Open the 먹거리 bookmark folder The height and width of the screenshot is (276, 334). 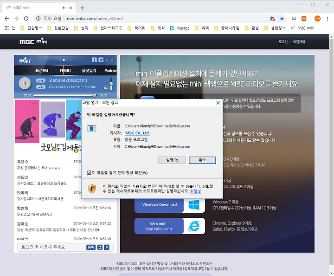point(136,28)
